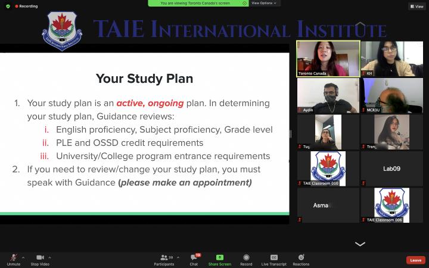
Task: Select KH participant video tile
Action: tap(392, 58)
